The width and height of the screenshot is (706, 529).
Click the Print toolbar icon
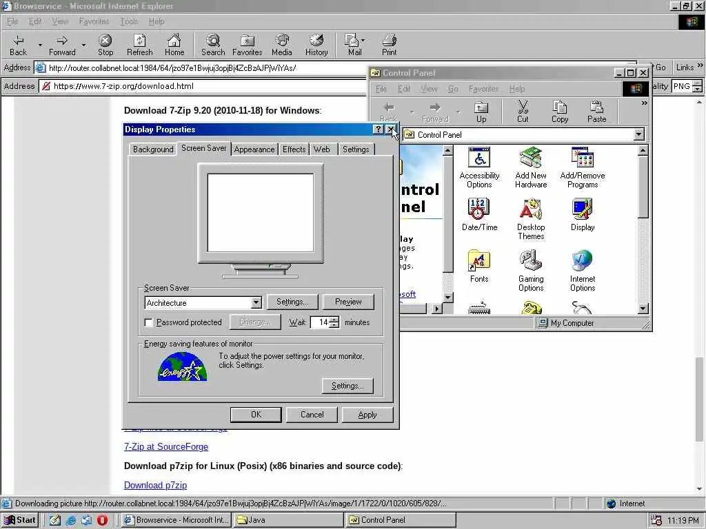[389, 45]
